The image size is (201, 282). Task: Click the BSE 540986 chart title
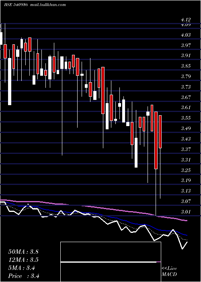click(16, 5)
